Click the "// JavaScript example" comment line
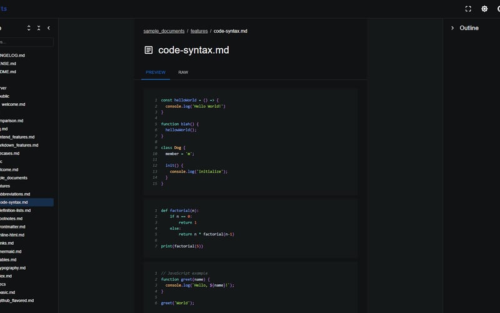The width and height of the screenshot is (500, 313). [x=184, y=274]
